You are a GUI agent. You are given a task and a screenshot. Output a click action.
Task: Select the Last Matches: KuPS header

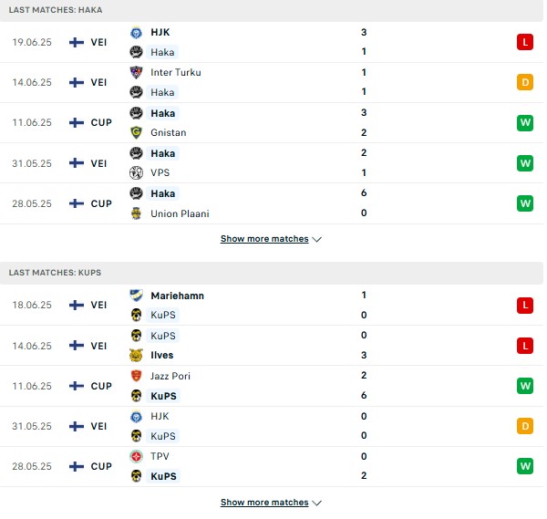point(272,273)
